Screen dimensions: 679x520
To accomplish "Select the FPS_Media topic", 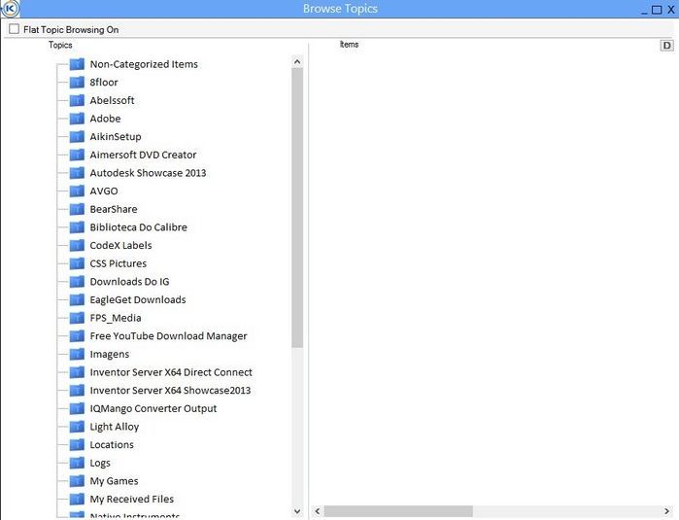I will pyautogui.click(x=116, y=318).
